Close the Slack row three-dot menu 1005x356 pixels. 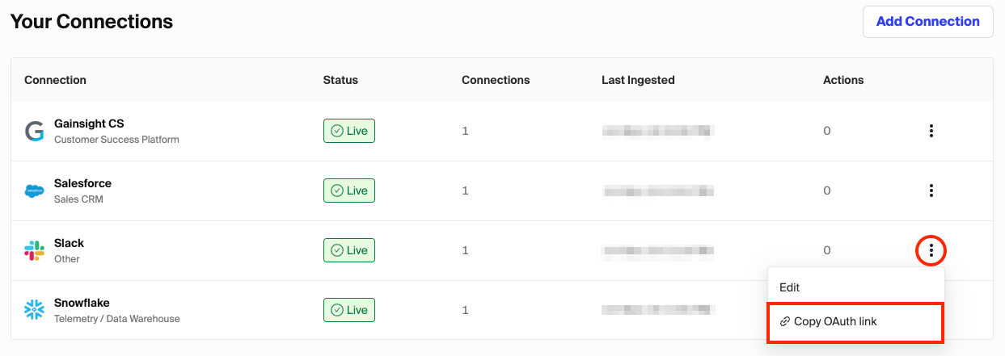tap(931, 250)
